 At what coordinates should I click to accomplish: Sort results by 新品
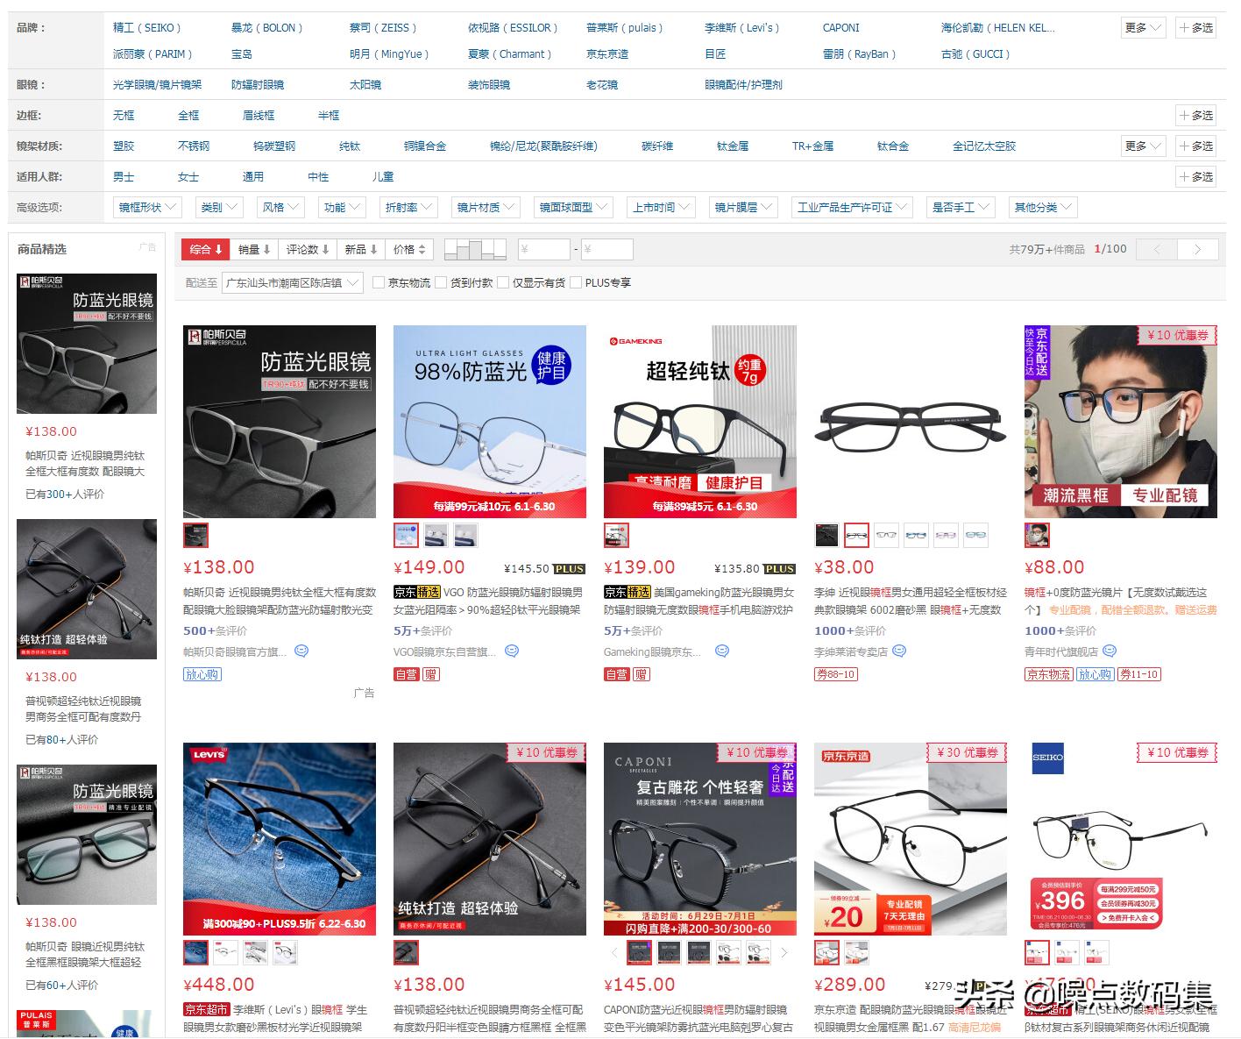point(361,249)
